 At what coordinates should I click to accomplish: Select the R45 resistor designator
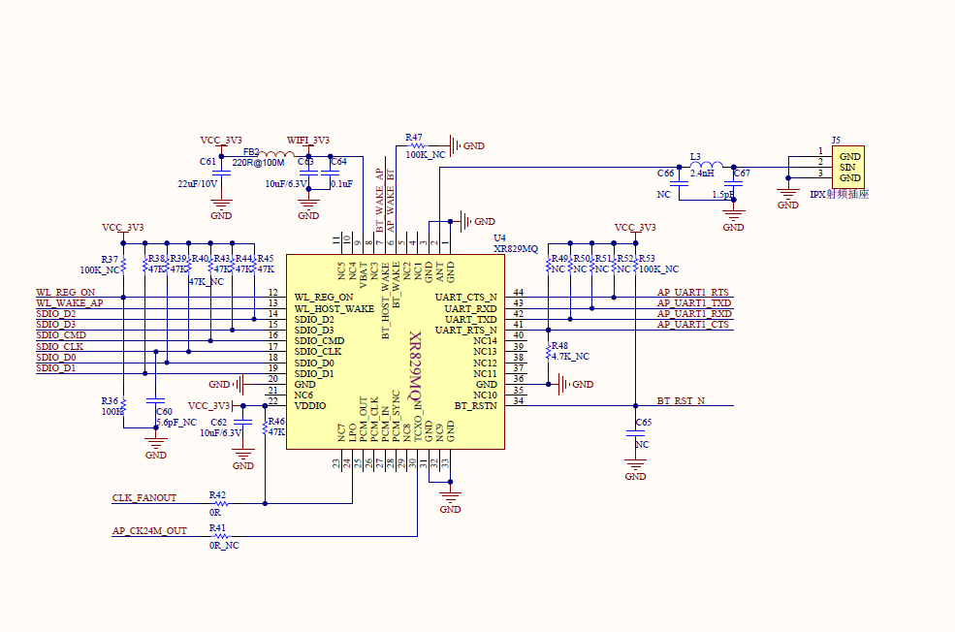[266, 259]
